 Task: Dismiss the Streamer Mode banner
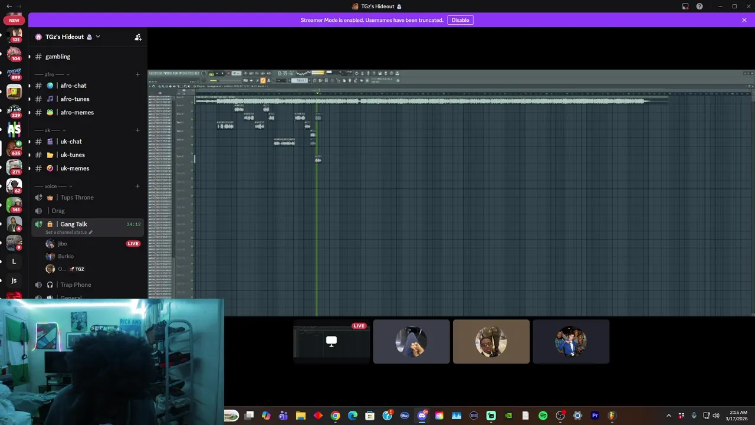click(744, 20)
